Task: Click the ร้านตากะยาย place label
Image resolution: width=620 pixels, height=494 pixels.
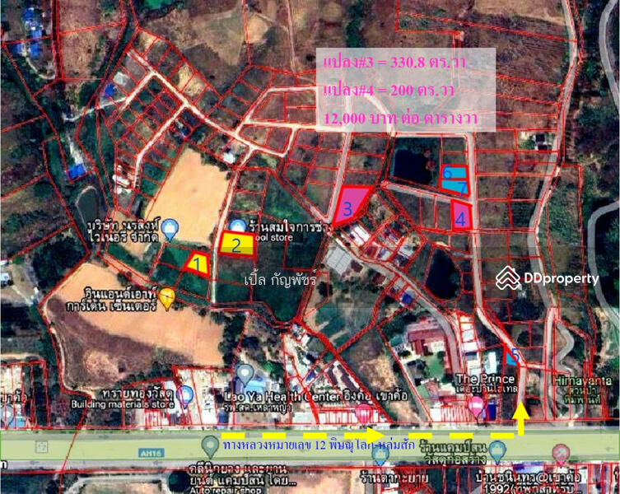Action: tap(394, 478)
